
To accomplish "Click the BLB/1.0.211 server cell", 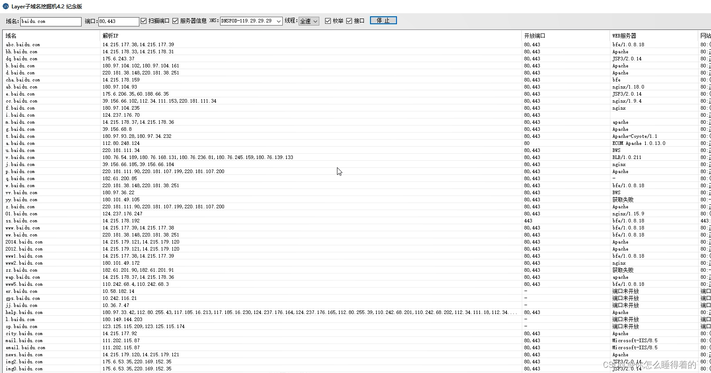I will [x=627, y=157].
